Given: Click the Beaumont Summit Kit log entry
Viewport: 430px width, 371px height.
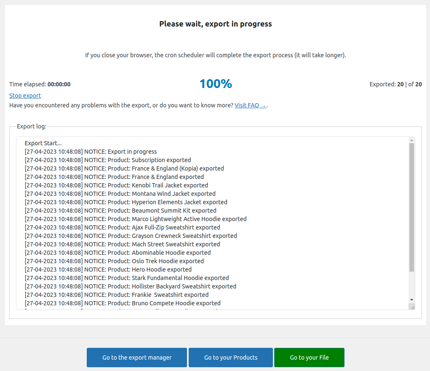Looking at the screenshot, I should coord(120,211).
